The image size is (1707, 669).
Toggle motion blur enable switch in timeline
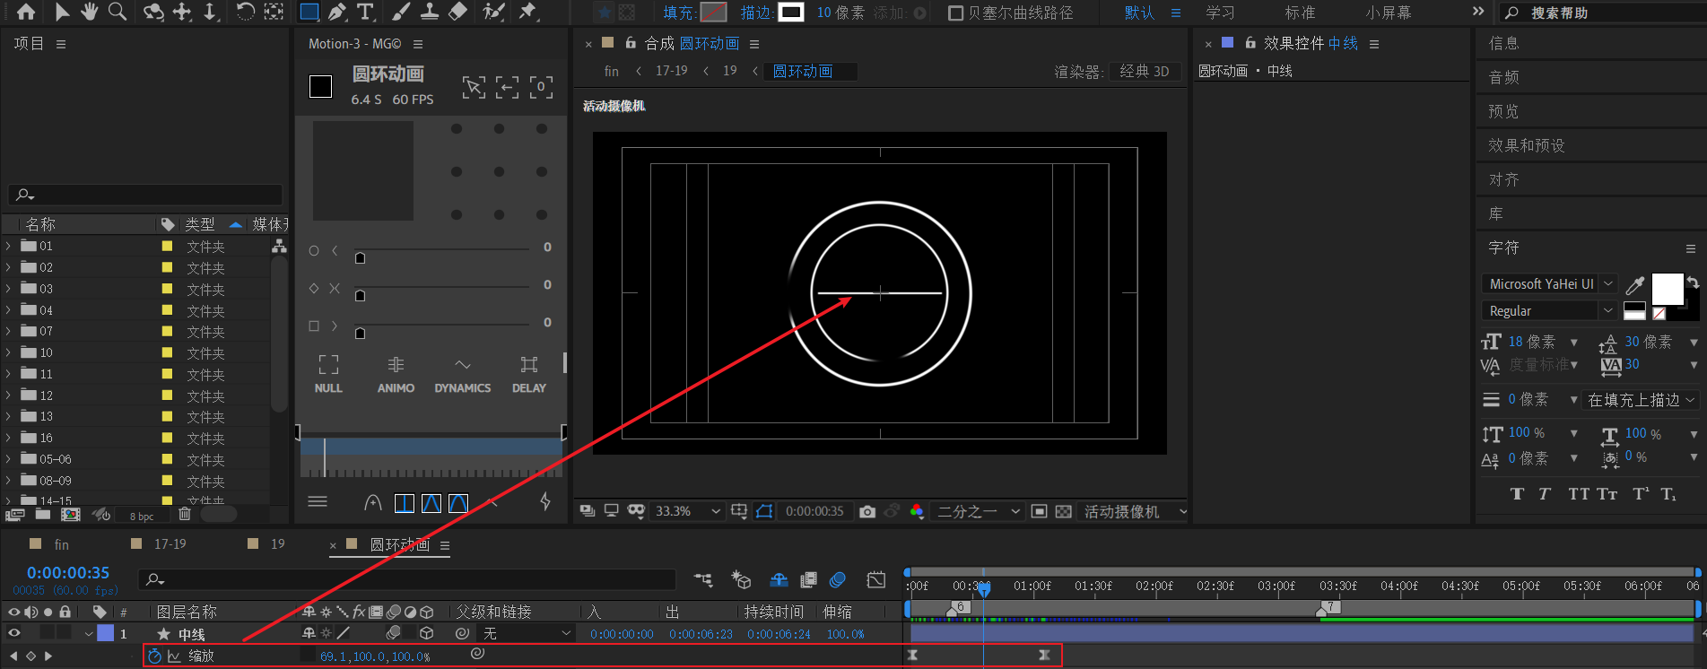pyautogui.click(x=838, y=580)
